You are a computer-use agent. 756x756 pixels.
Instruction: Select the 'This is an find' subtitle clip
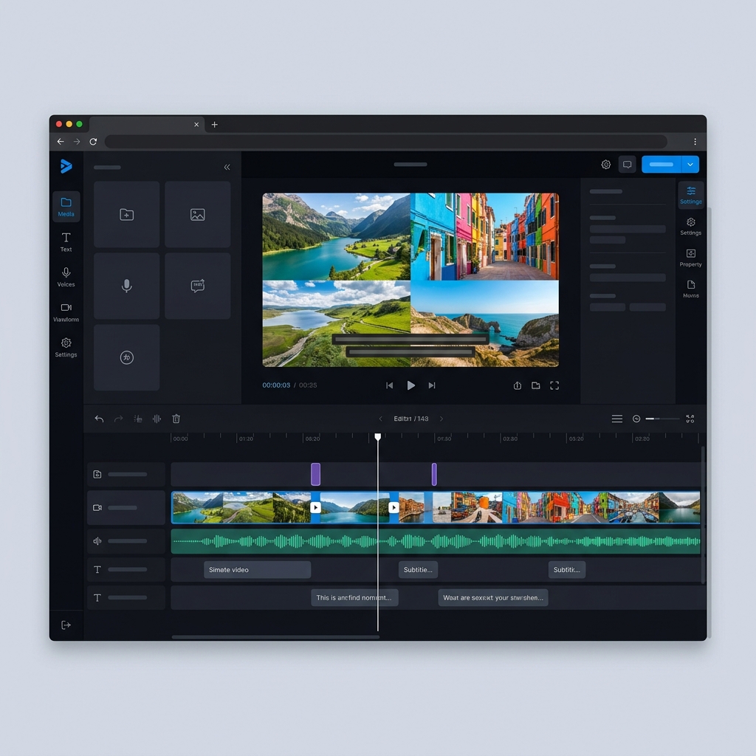(x=354, y=597)
